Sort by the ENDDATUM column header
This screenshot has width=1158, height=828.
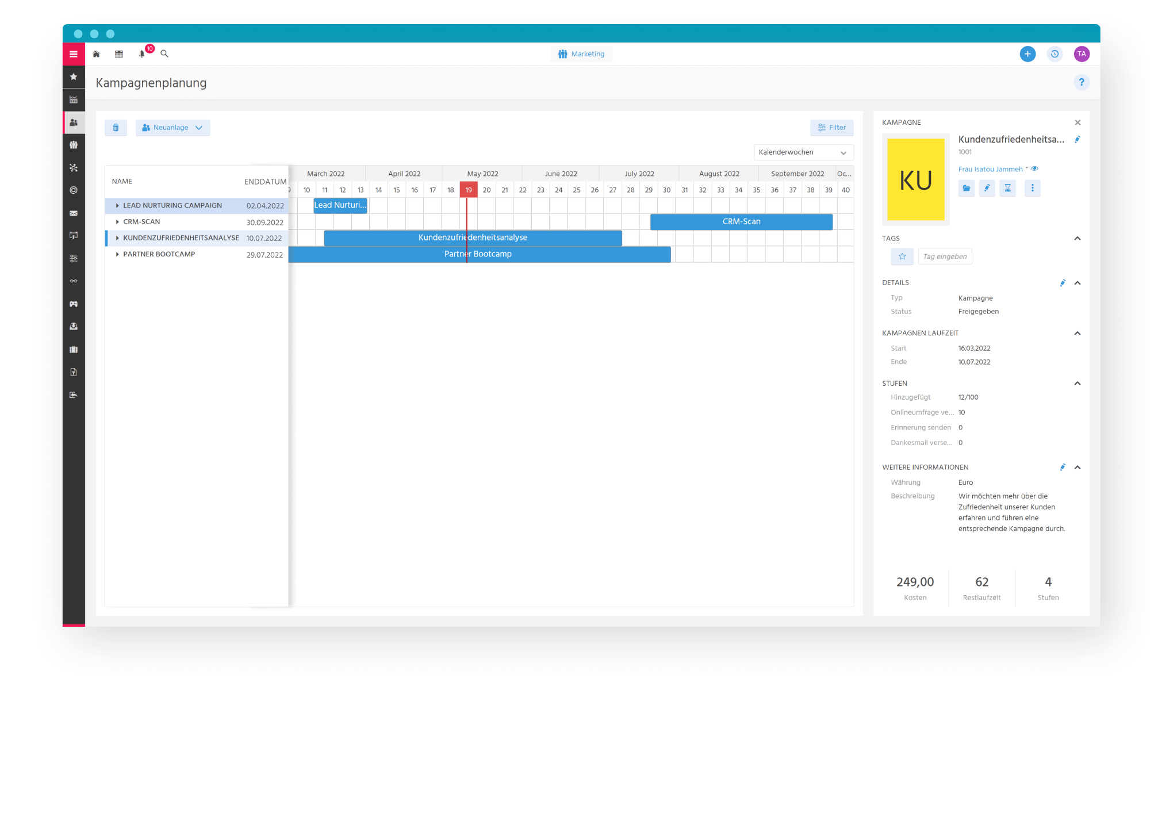265,182
